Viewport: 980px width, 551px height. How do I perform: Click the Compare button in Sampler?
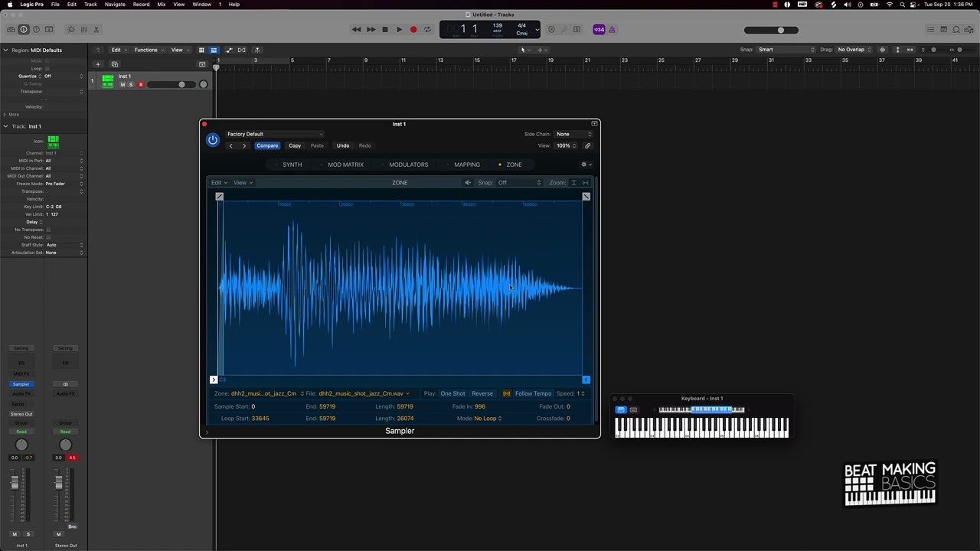(267, 145)
